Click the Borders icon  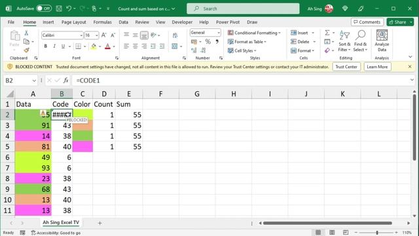(x=78, y=47)
